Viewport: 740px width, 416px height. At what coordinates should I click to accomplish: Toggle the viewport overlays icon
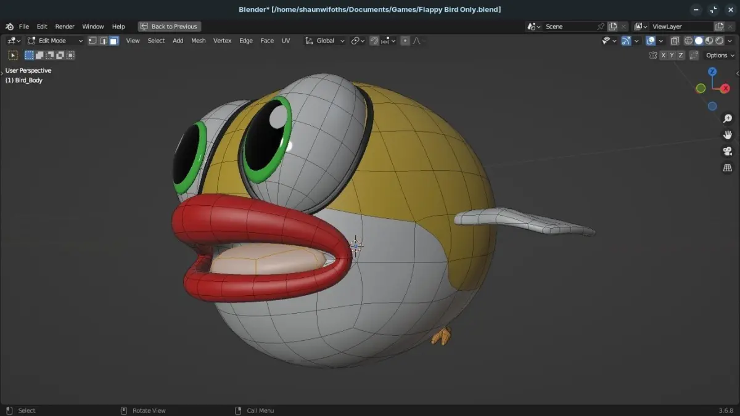tap(650, 41)
